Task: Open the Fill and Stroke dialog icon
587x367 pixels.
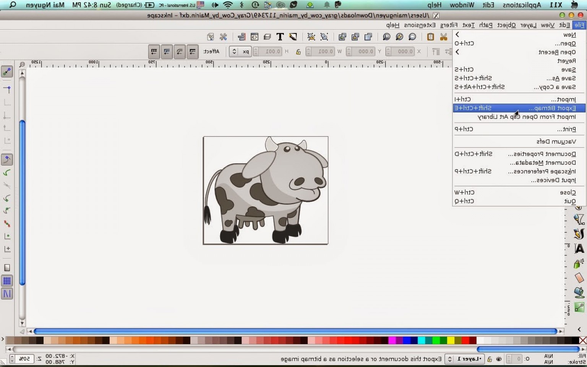Action: tap(292, 37)
